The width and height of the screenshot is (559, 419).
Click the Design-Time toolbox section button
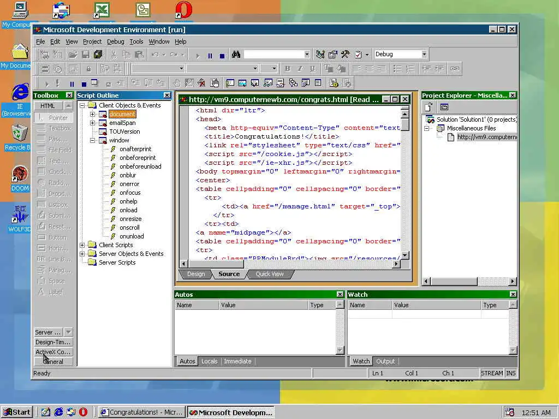pos(53,342)
